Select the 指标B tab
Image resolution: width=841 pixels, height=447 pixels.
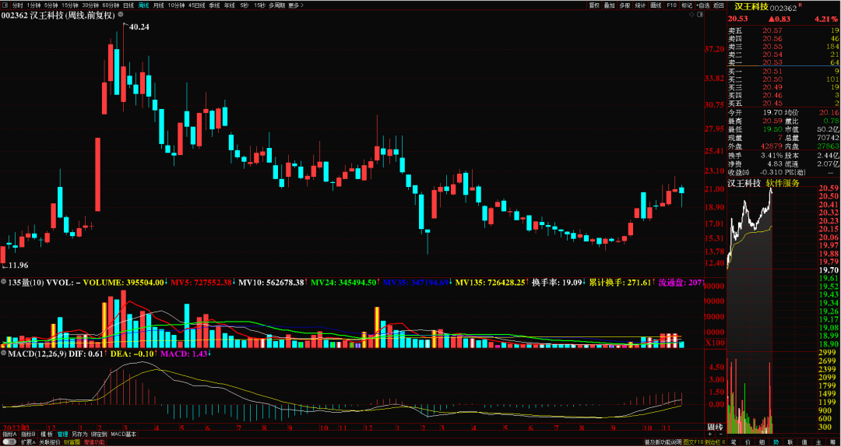pyautogui.click(x=28, y=434)
